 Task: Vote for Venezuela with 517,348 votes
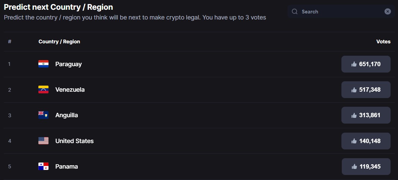(x=366, y=90)
